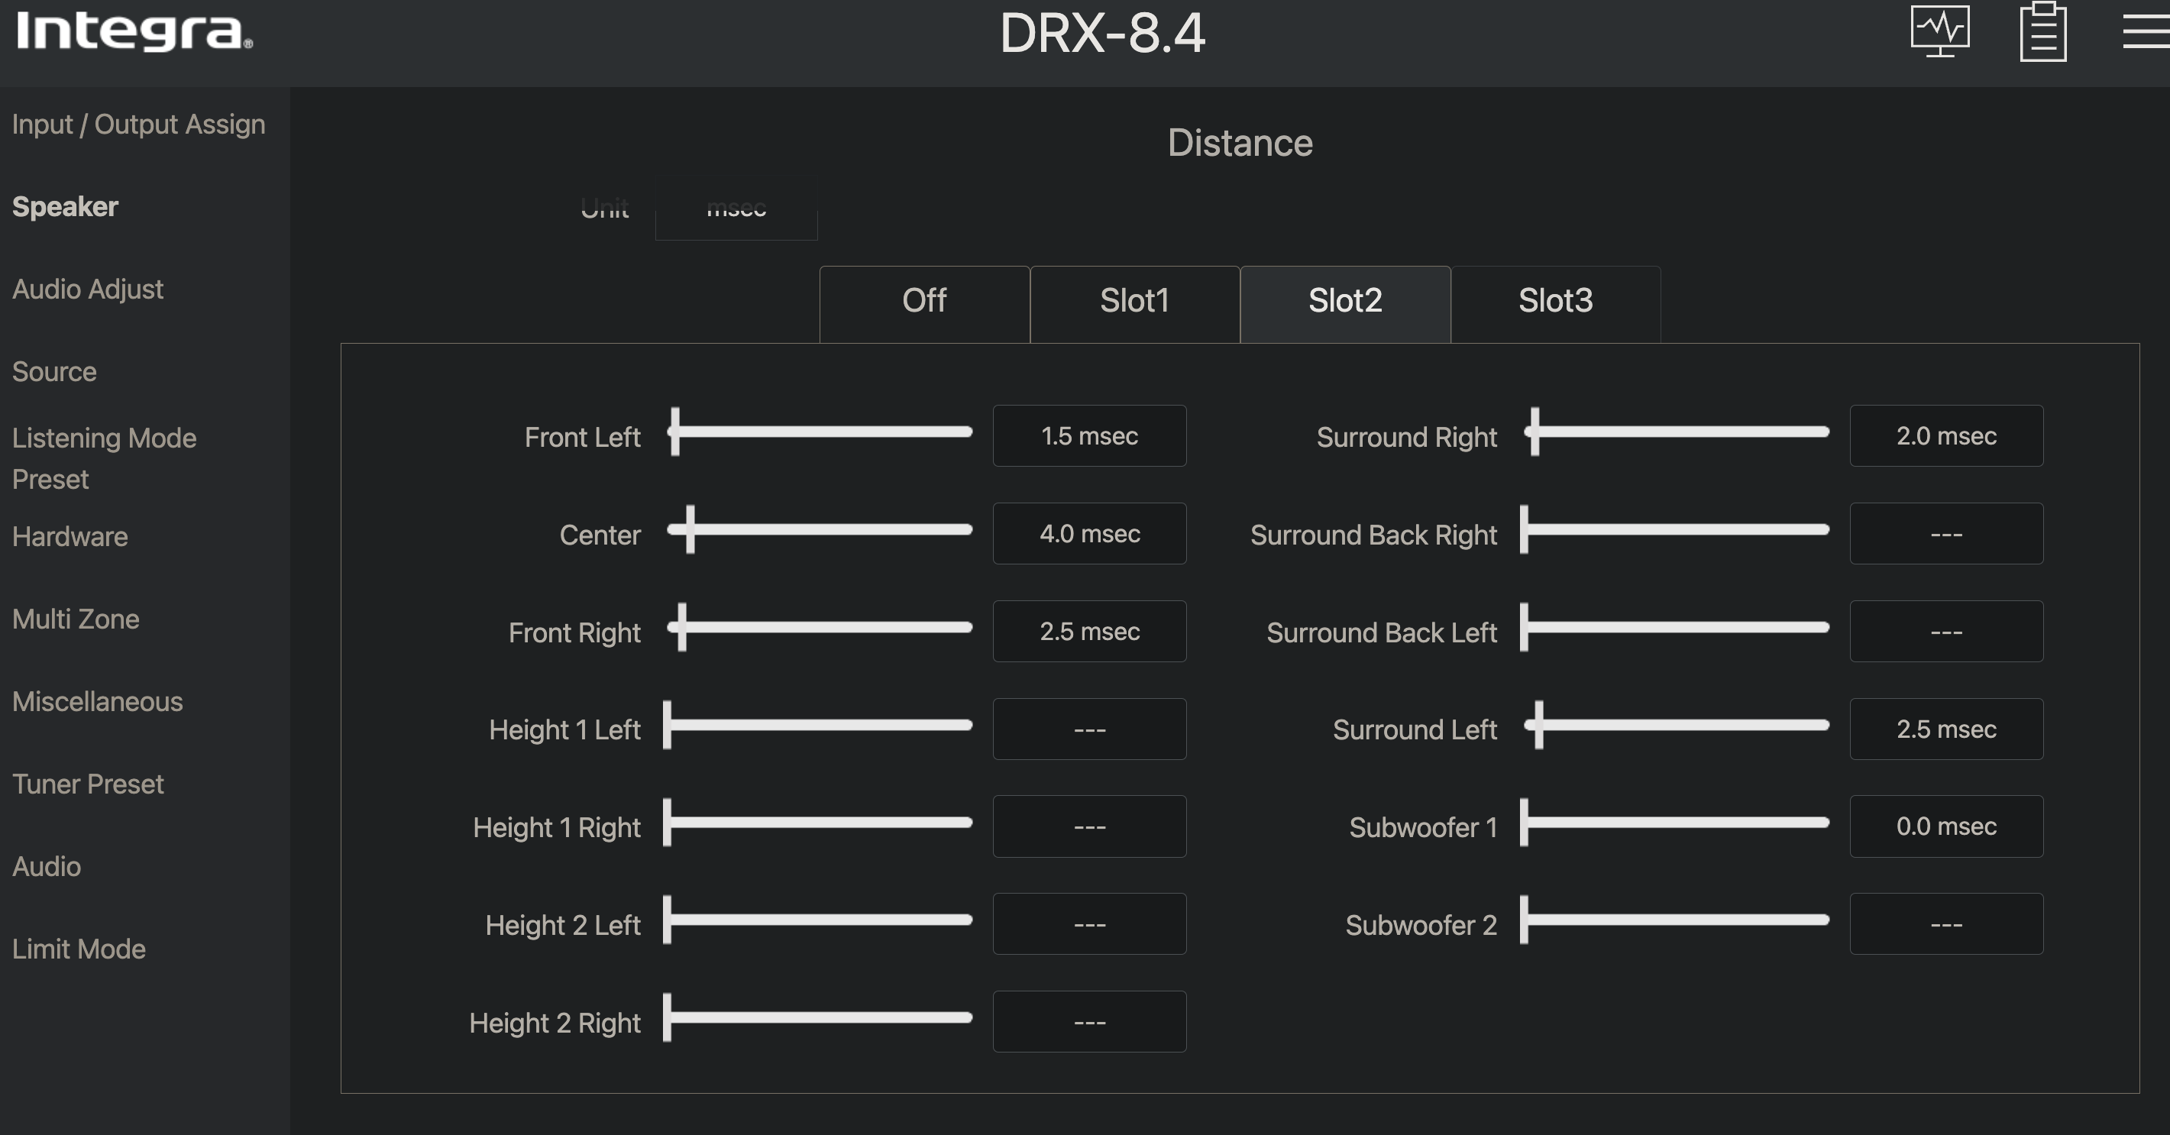Screen dimensions: 2170x1135
Task: Open the clipboard settings icon
Action: pyautogui.click(x=2042, y=32)
